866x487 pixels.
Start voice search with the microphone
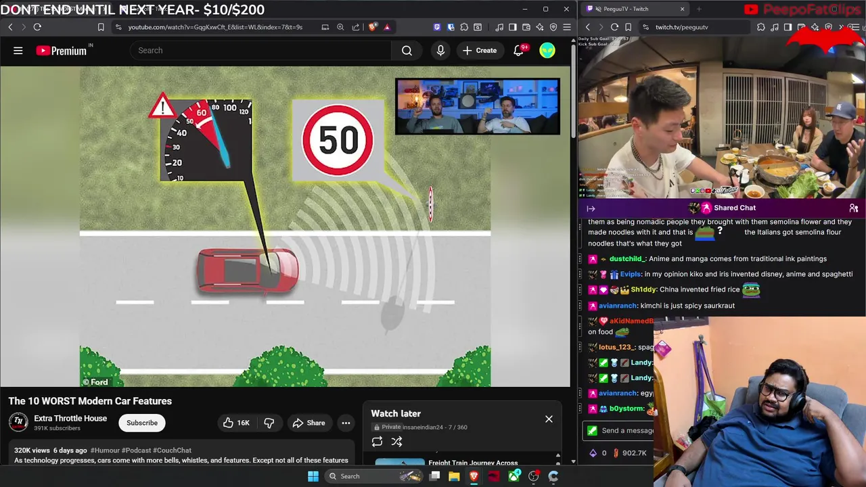pyautogui.click(x=440, y=51)
